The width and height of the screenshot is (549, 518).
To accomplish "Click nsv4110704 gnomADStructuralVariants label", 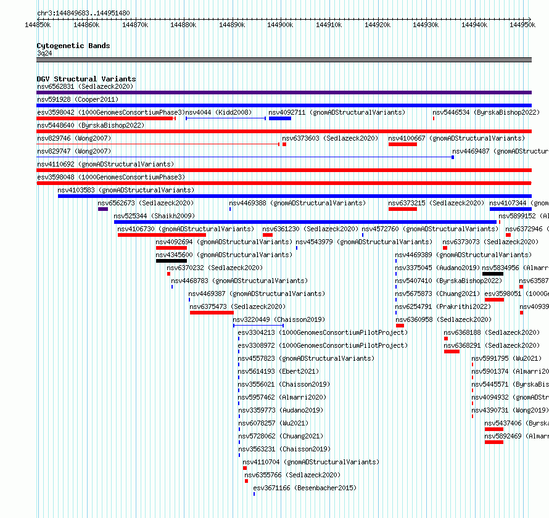I will 311,462.
